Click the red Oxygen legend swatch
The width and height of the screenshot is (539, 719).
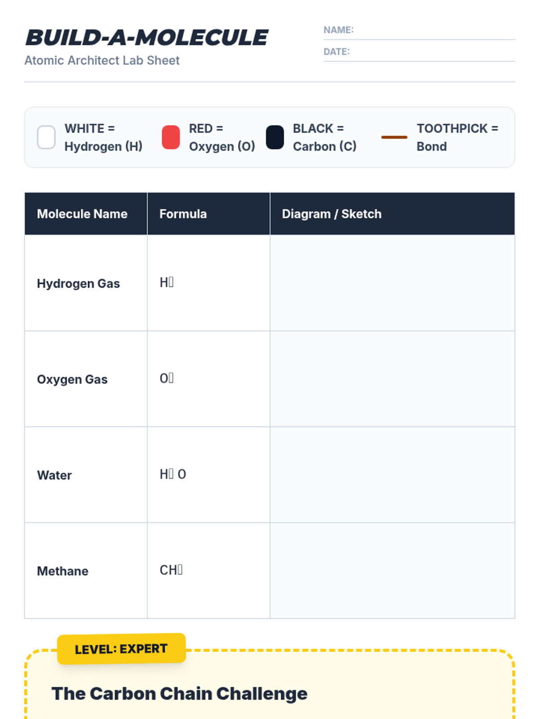click(171, 137)
